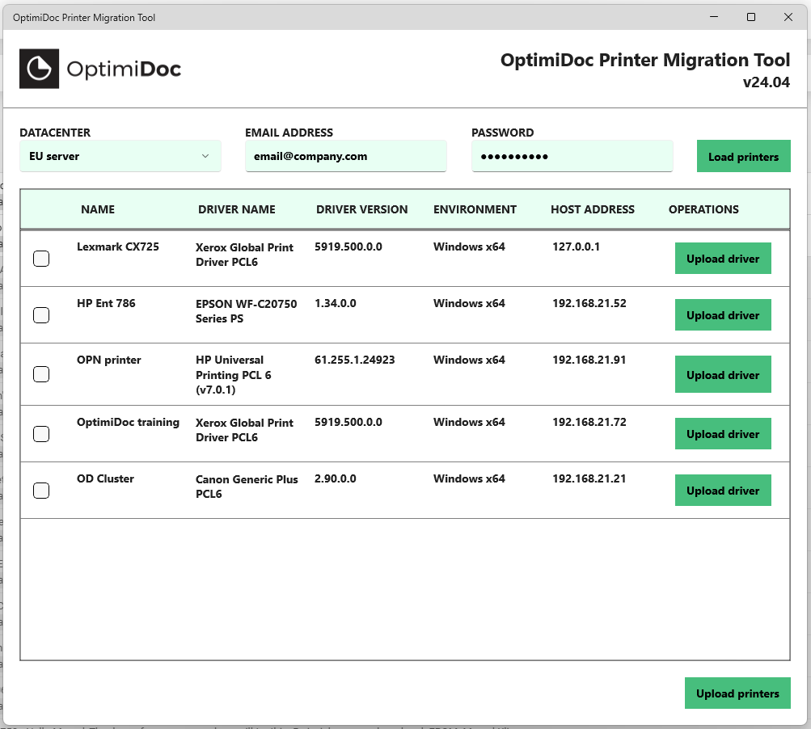The image size is (811, 729).
Task: Upload driver for OD Cluster
Action: 723,490
